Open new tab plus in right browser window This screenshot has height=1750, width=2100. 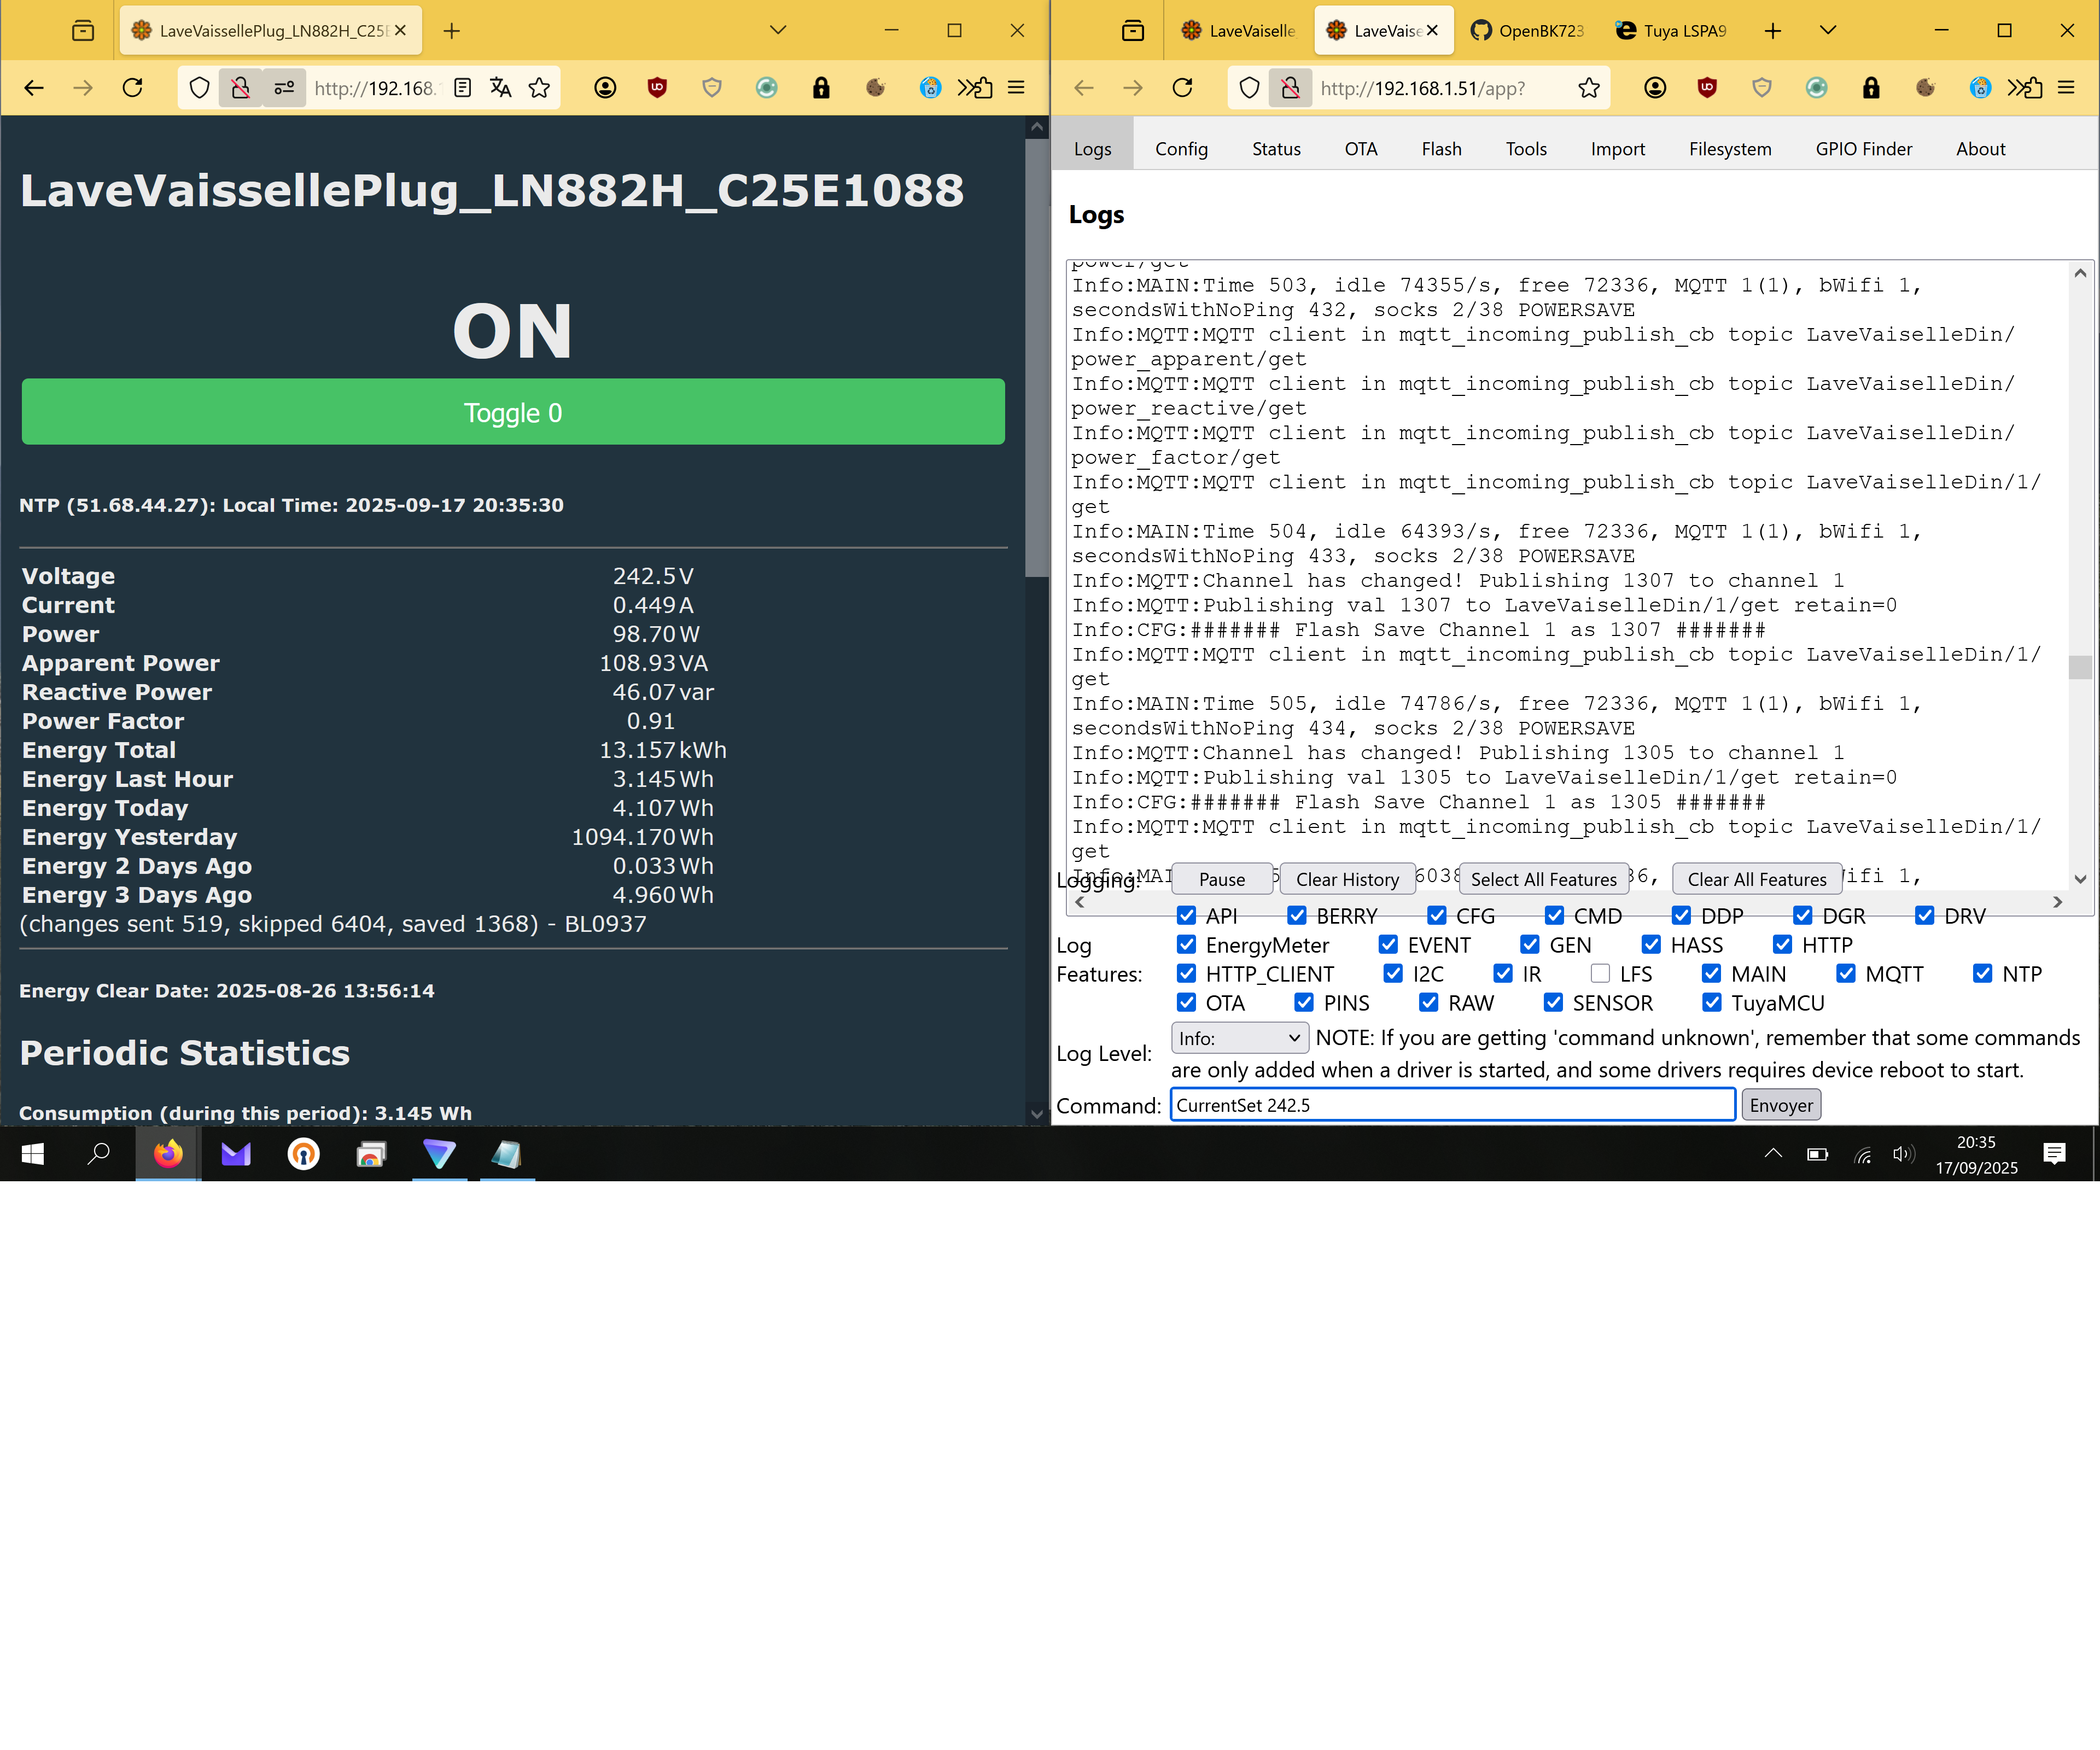point(1773,31)
